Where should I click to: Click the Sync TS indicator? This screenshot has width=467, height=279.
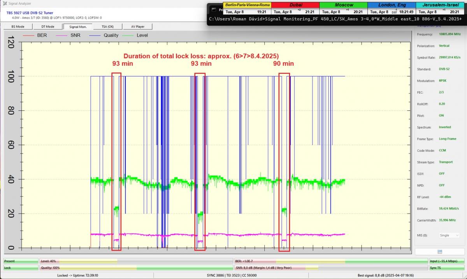446,268
